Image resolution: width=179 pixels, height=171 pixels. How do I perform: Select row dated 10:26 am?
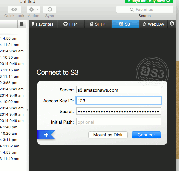coord(13,133)
